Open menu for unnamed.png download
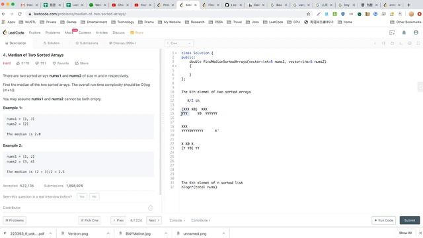The height and width of the screenshot is (238, 423). [x=223, y=233]
